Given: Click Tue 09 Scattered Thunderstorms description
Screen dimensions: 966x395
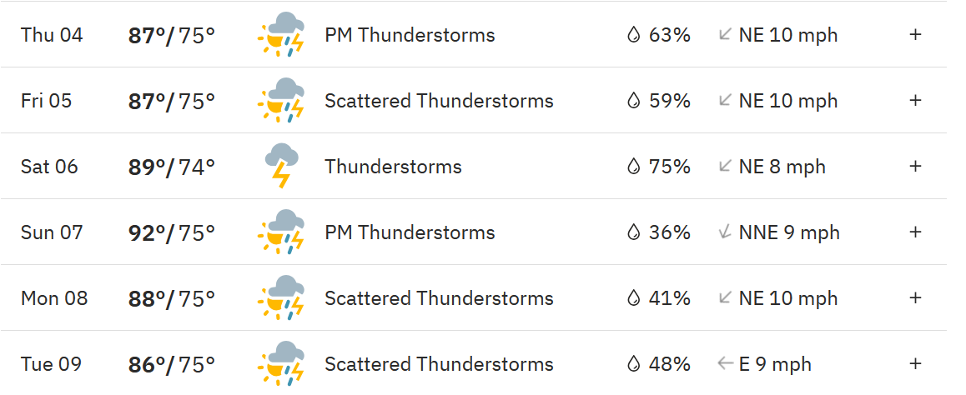Looking at the screenshot, I should [x=439, y=364].
